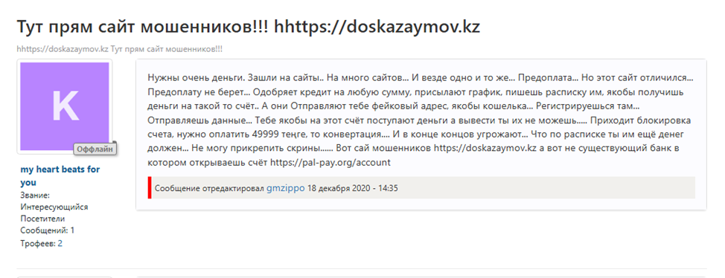The width and height of the screenshot is (725, 278).
Task: Click the thread title heading about мошенников
Action: point(249,27)
